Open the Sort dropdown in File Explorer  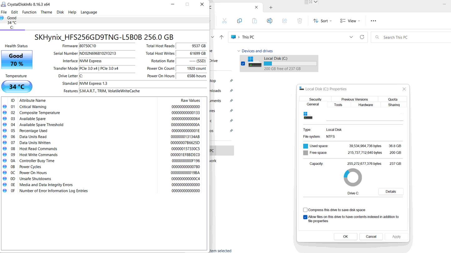(x=322, y=21)
